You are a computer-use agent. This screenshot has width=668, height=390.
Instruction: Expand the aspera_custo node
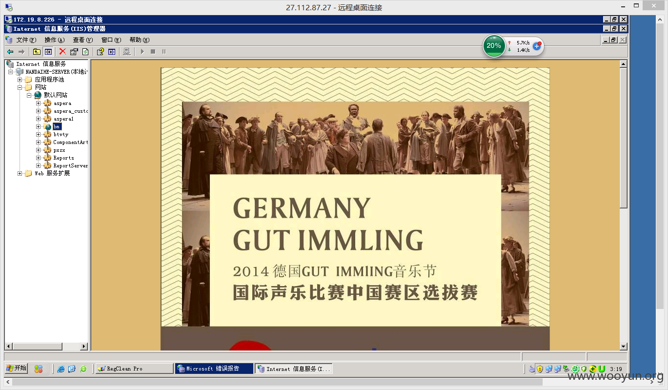click(38, 111)
